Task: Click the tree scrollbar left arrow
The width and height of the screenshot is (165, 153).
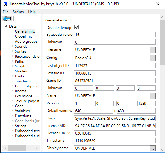Action: [5, 148]
